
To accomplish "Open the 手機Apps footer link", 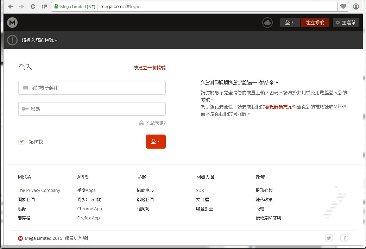I will pyautogui.click(x=86, y=191).
